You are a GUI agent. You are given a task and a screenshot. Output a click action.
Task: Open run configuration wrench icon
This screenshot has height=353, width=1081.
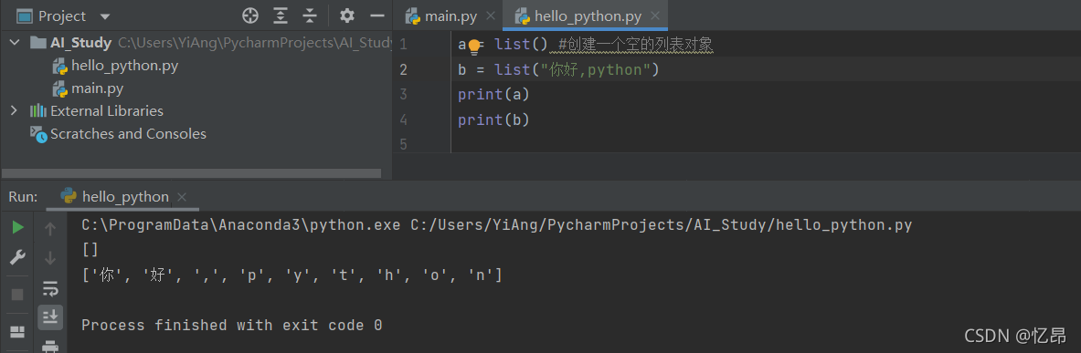pos(17,258)
